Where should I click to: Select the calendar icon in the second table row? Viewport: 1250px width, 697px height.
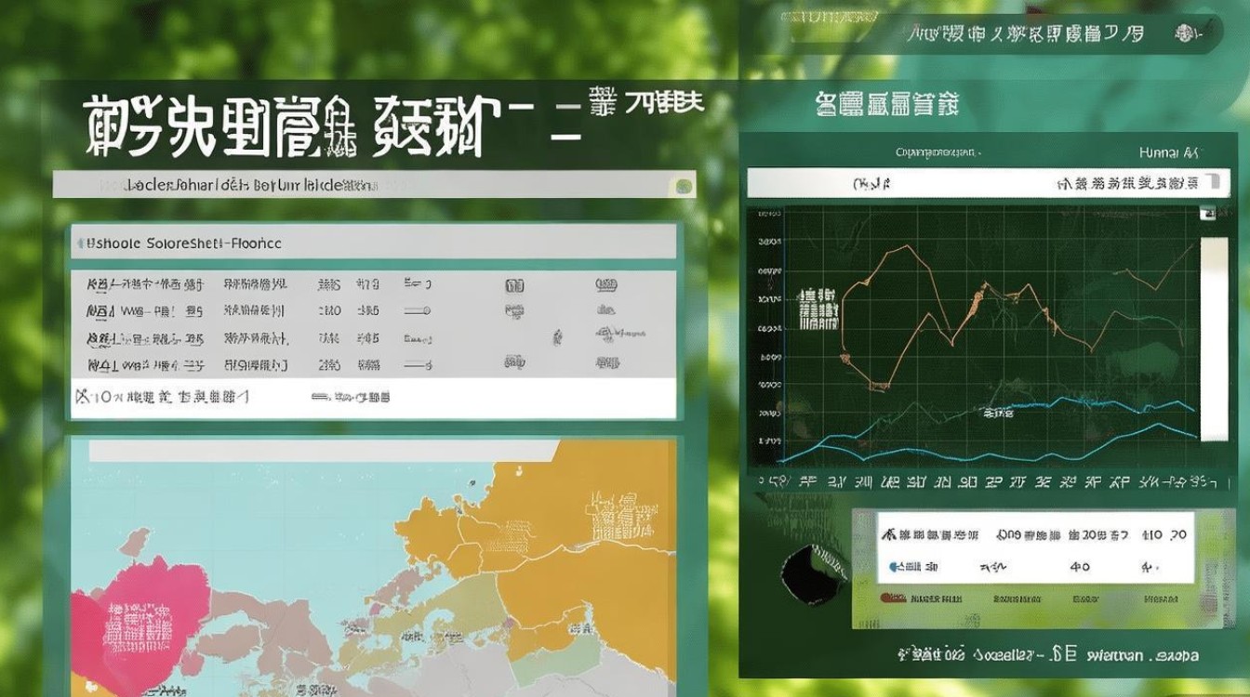point(515,312)
